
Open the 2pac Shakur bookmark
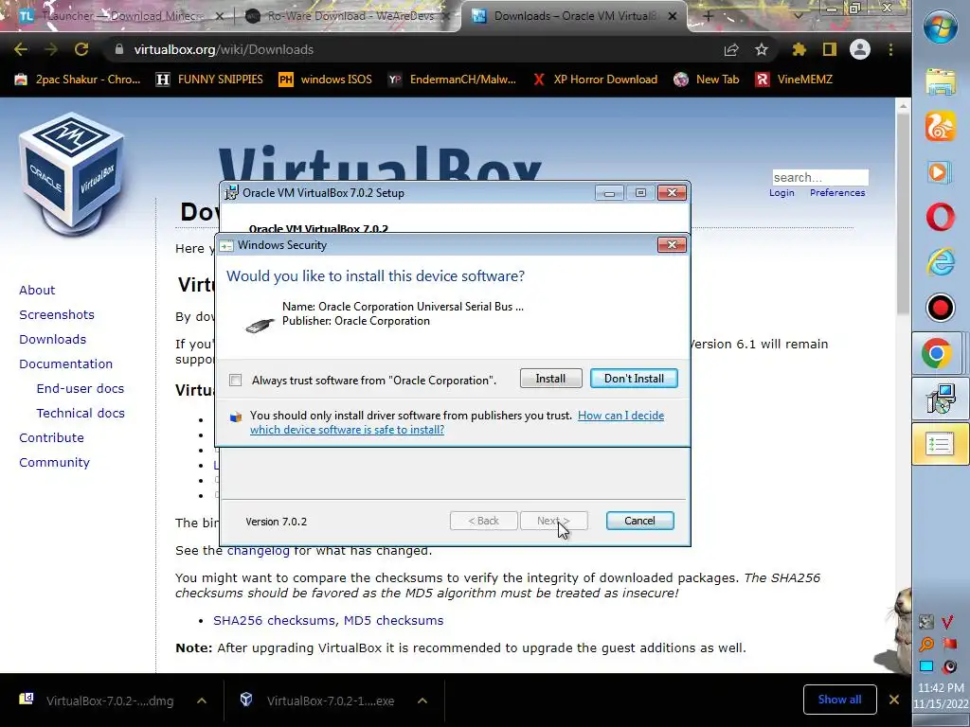(x=78, y=80)
